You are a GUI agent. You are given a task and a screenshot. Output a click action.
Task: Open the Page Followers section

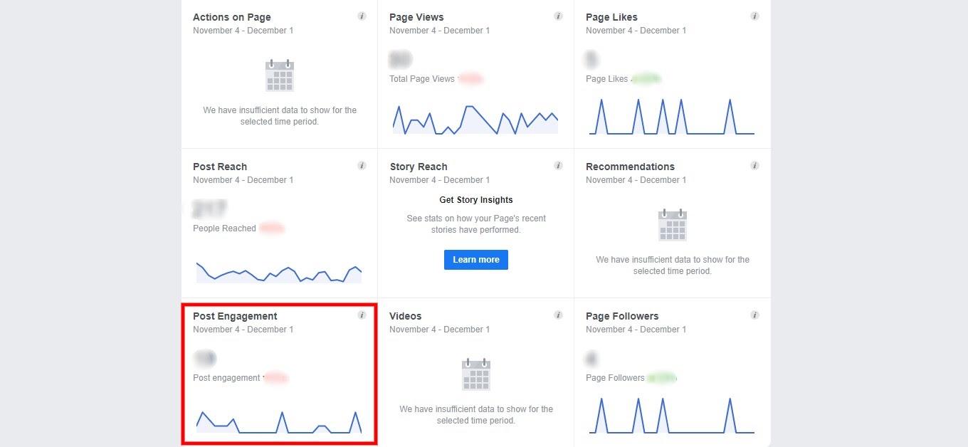click(622, 316)
